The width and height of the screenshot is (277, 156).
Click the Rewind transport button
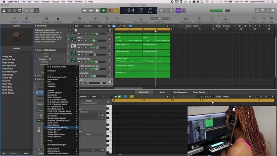click(85, 10)
